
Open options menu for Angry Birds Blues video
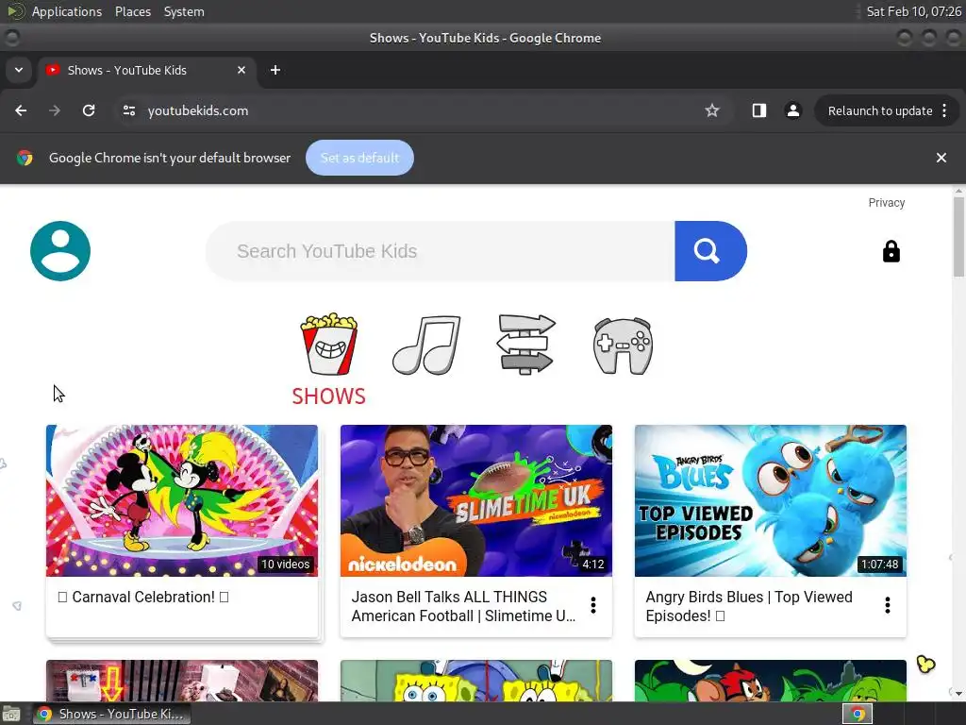pos(887,605)
